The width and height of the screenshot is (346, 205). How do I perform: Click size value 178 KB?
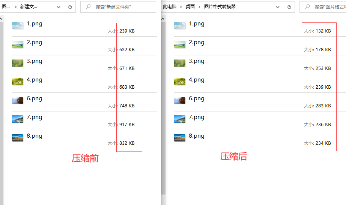tap(323, 50)
